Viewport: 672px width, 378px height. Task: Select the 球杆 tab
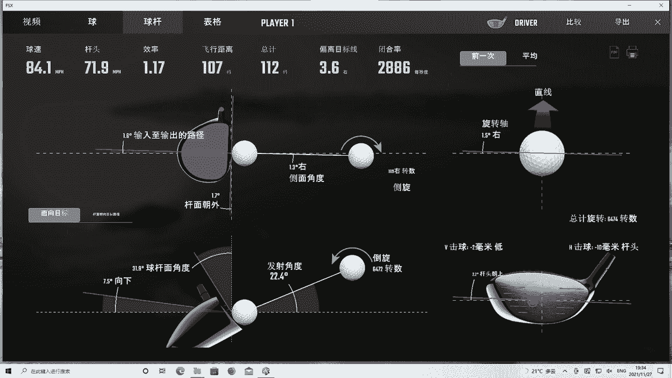[x=153, y=22]
